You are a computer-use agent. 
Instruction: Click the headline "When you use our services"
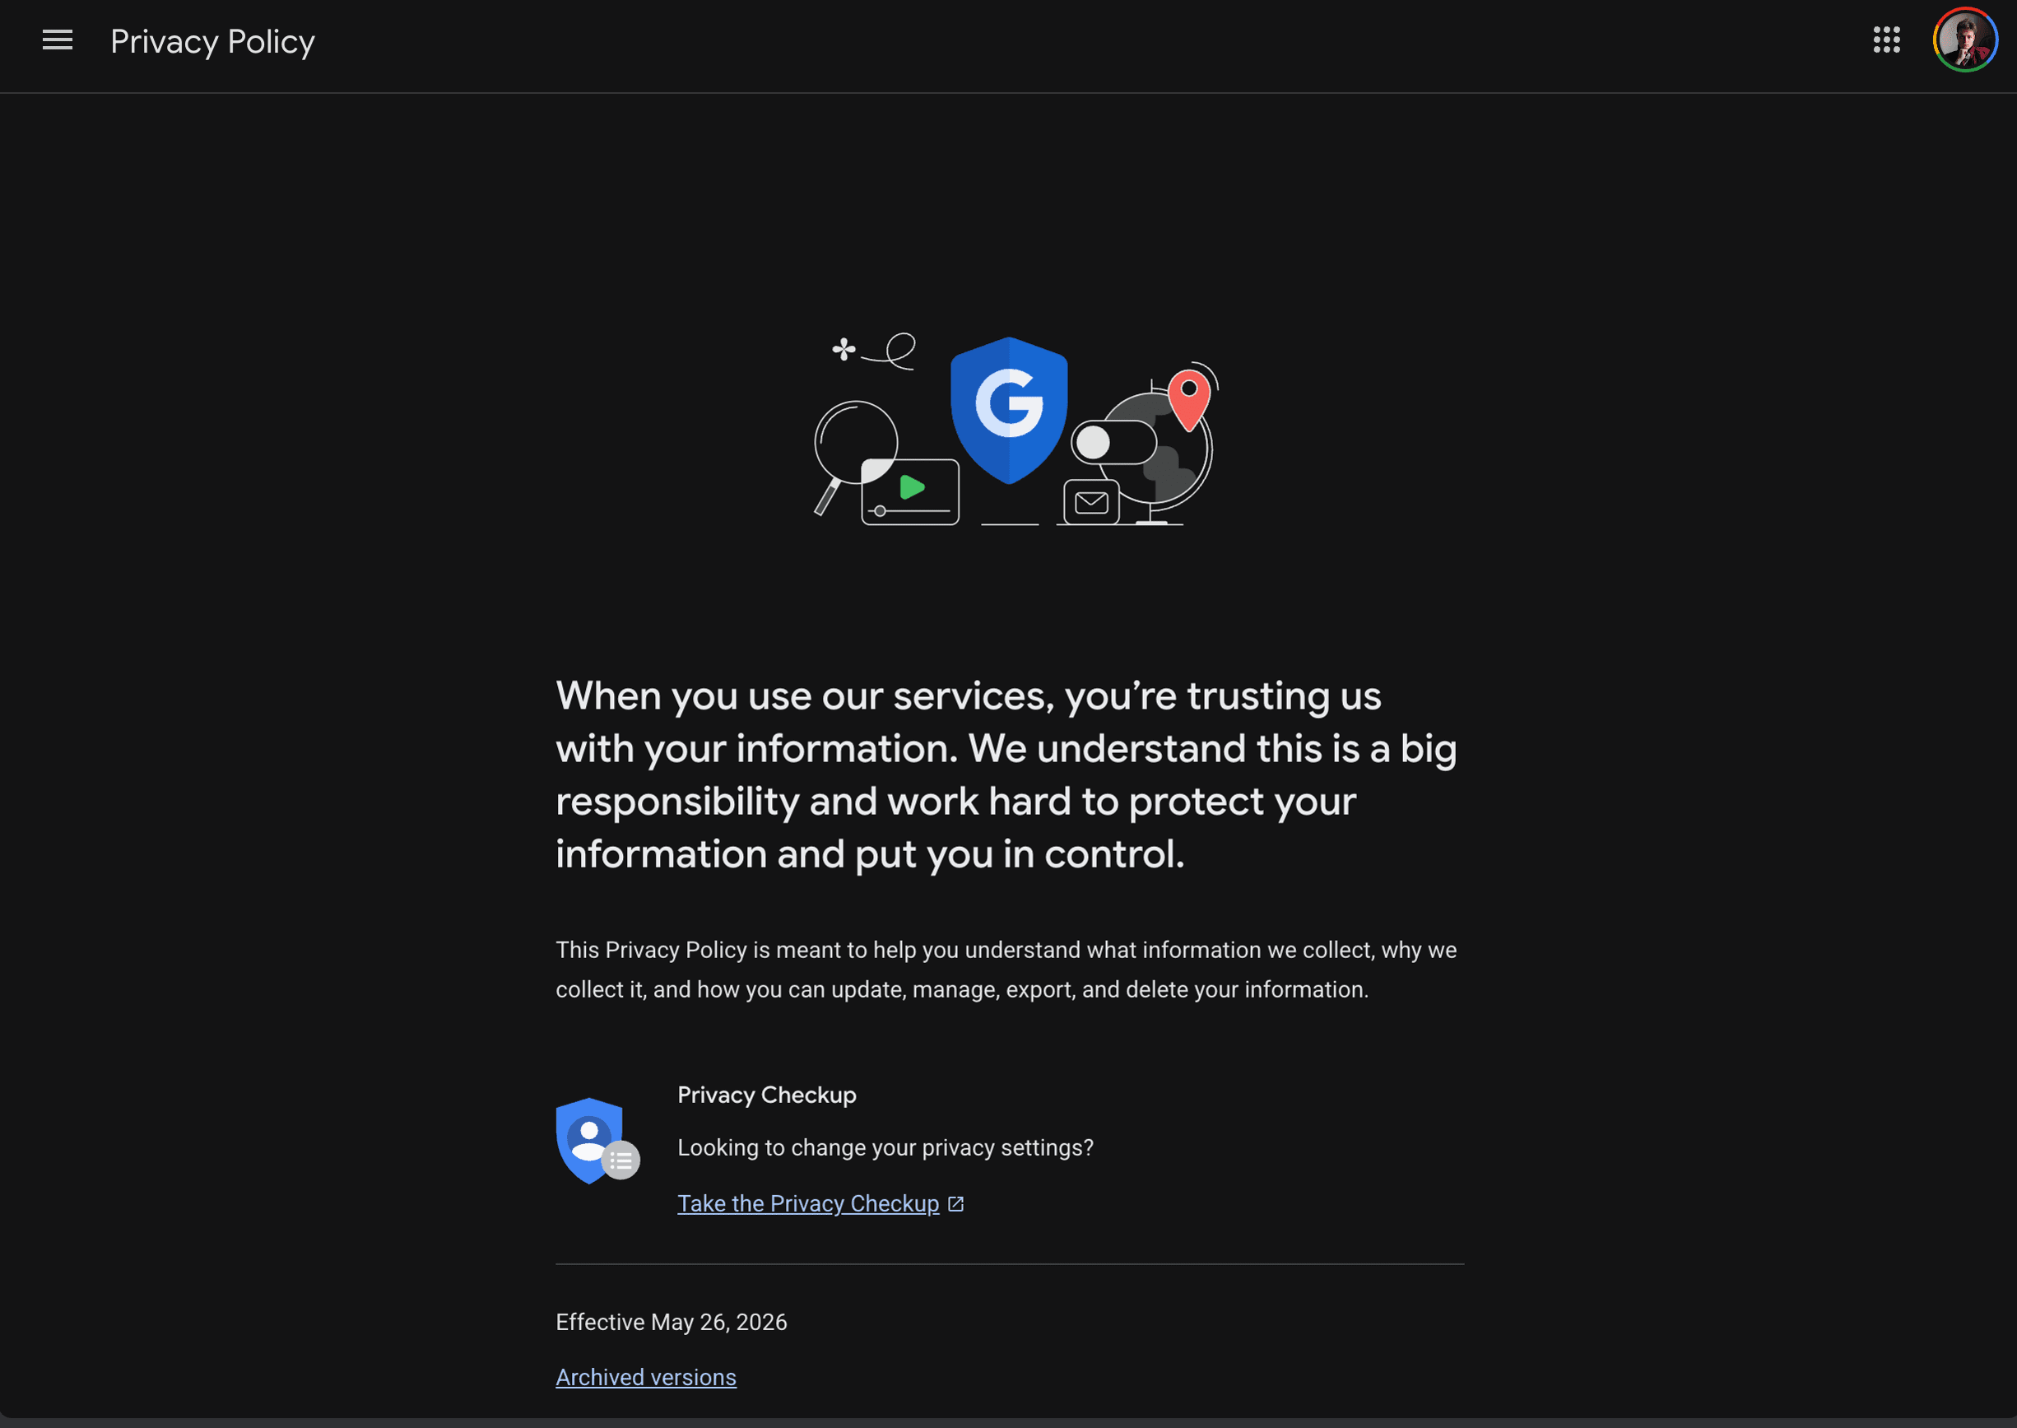[1006, 774]
